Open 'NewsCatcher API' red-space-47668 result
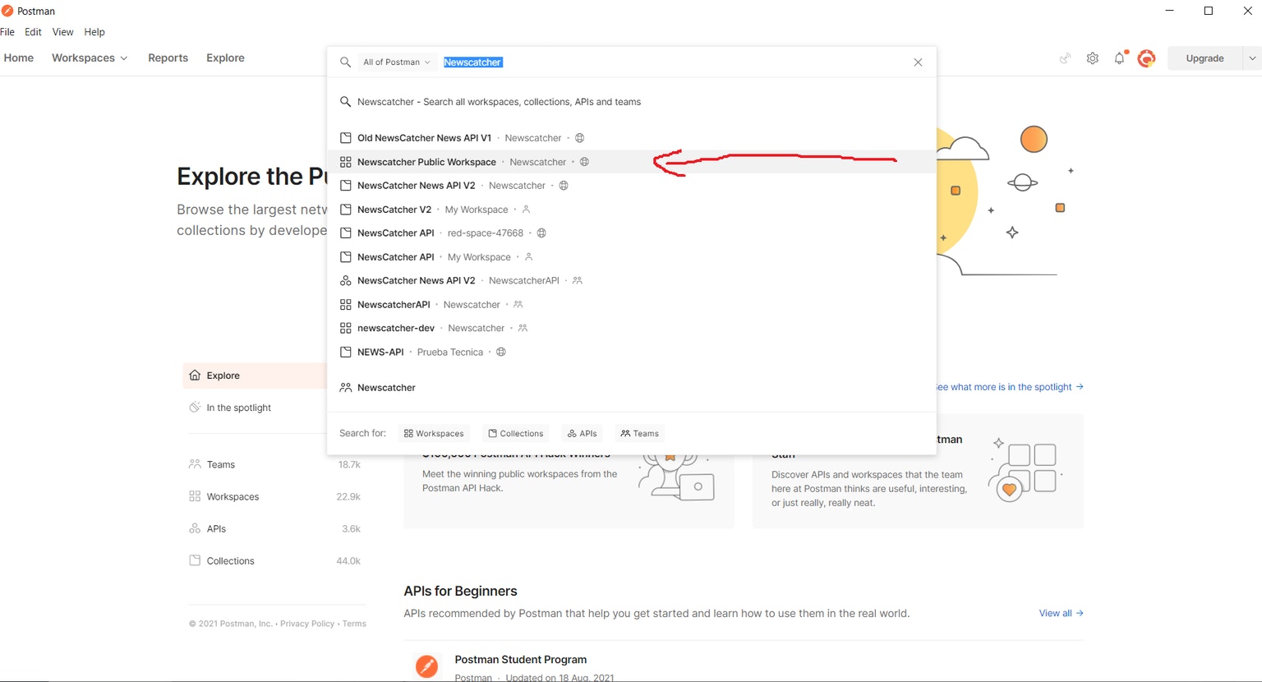This screenshot has height=682, width=1262. (631, 233)
